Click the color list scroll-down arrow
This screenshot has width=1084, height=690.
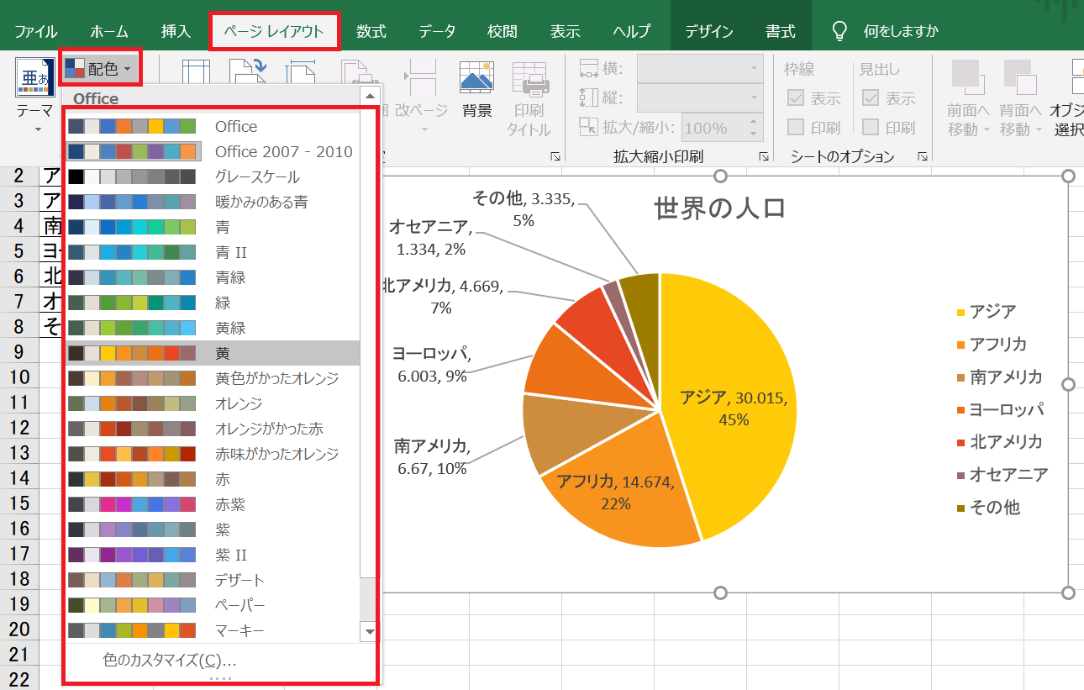pyautogui.click(x=369, y=630)
